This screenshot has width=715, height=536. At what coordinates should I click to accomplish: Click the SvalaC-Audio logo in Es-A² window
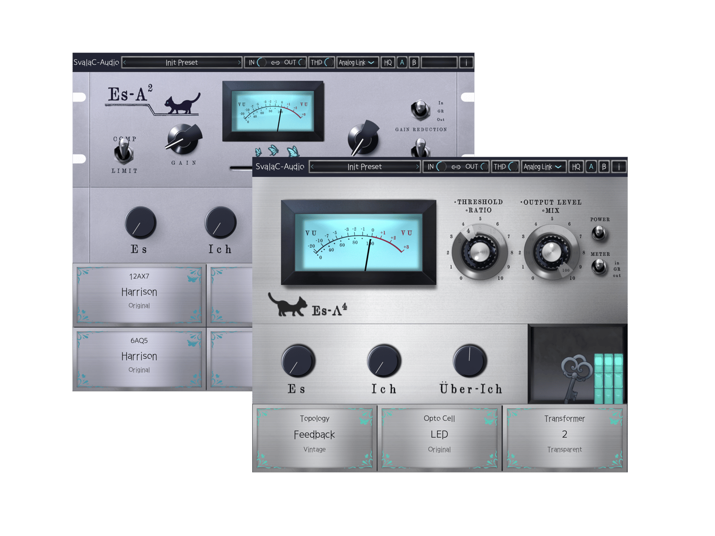(x=96, y=62)
